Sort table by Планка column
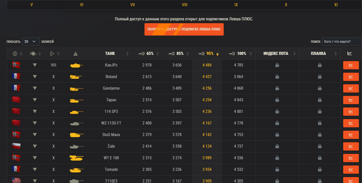Viewport: 362px width, 183px height. pyautogui.click(x=318, y=54)
